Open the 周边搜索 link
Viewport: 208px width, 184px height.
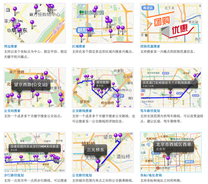pos(11,46)
